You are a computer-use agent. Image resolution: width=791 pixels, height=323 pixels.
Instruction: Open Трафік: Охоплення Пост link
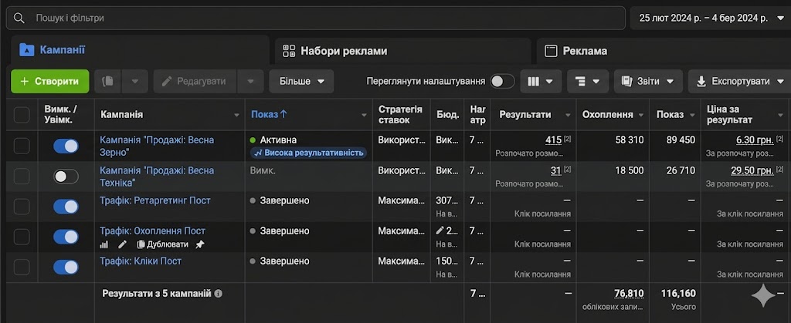coord(152,231)
